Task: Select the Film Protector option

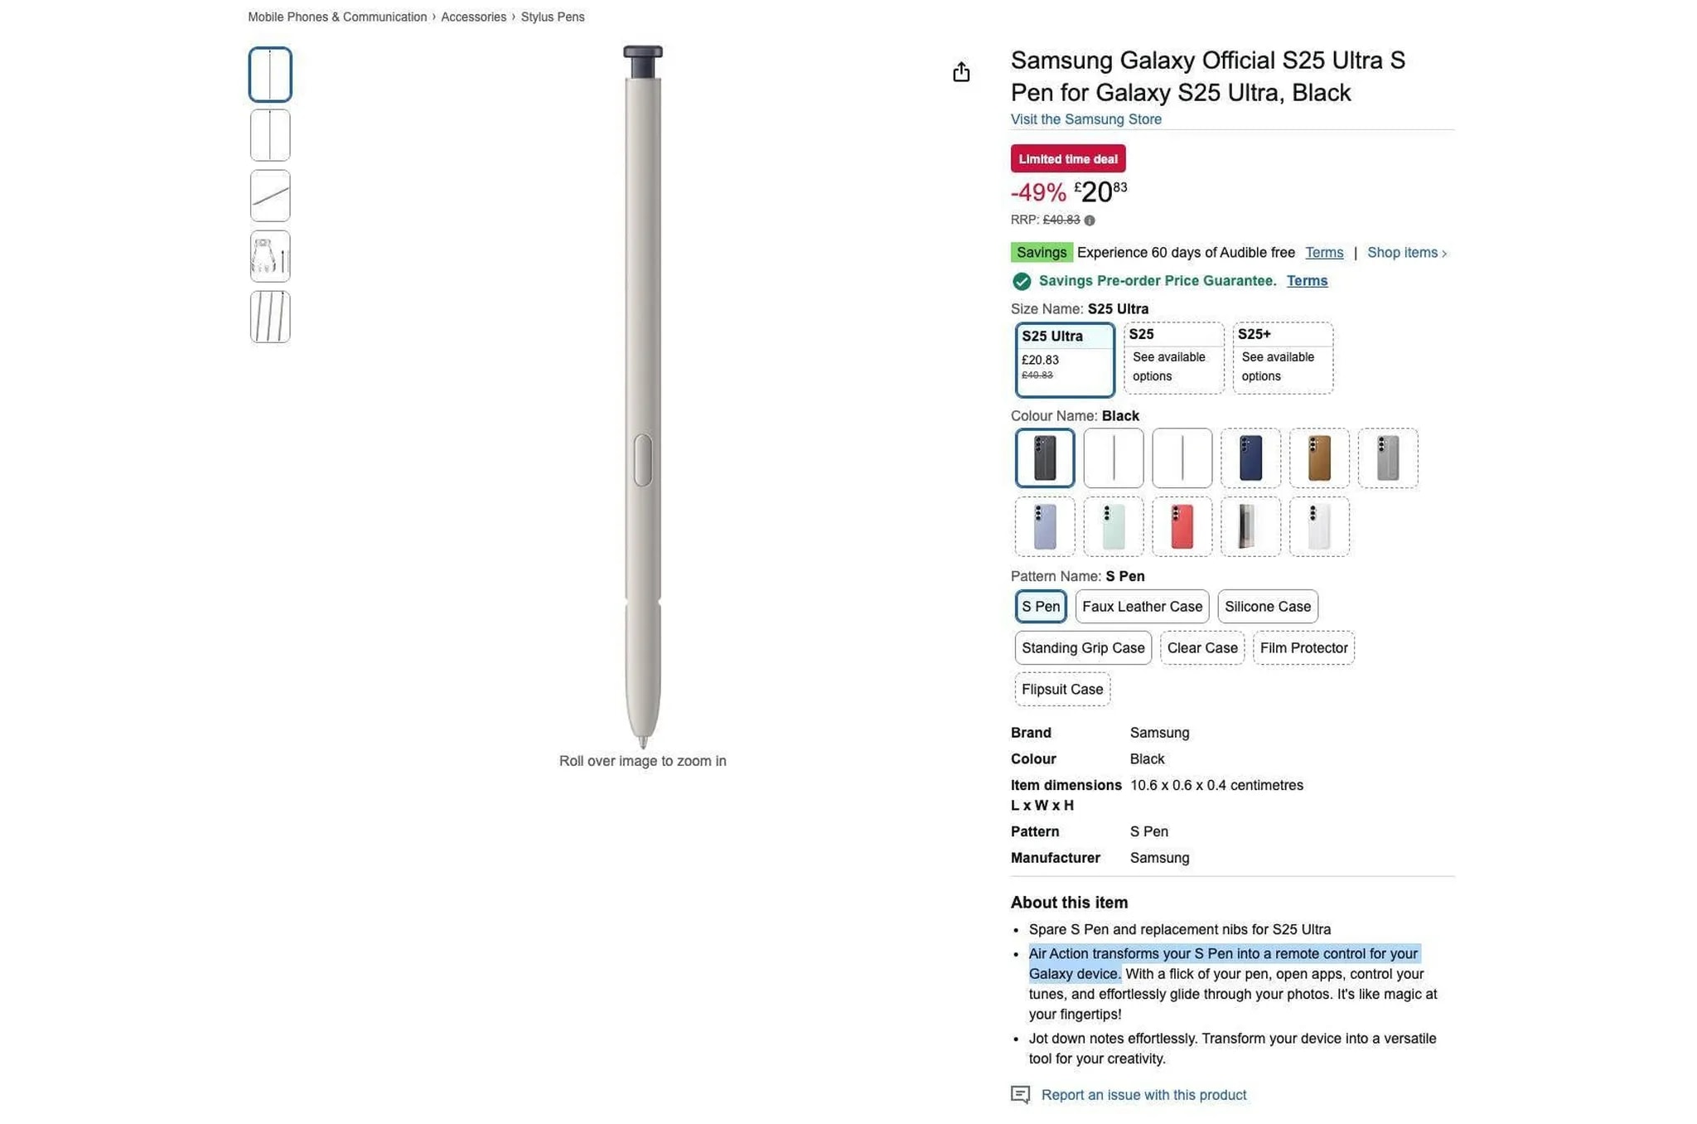Action: [x=1303, y=647]
